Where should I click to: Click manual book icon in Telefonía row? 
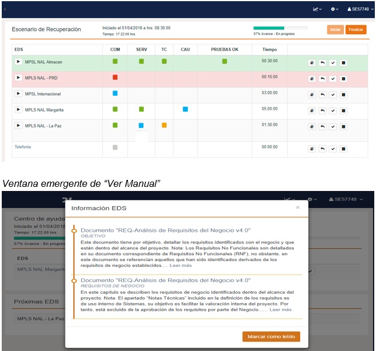pos(312,148)
